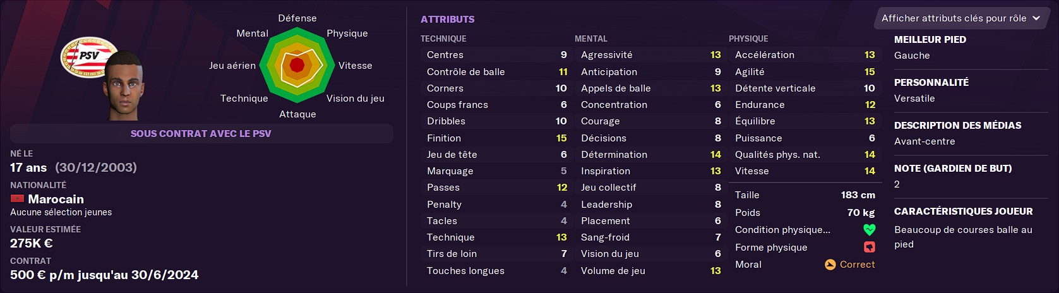Click the Avant-centre media description
Screen dimensions: 1059x293
coord(924,141)
